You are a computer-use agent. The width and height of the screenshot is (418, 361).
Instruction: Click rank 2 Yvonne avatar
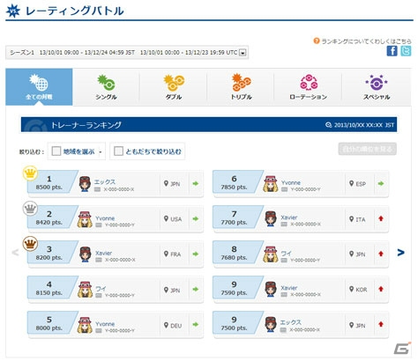(85, 219)
